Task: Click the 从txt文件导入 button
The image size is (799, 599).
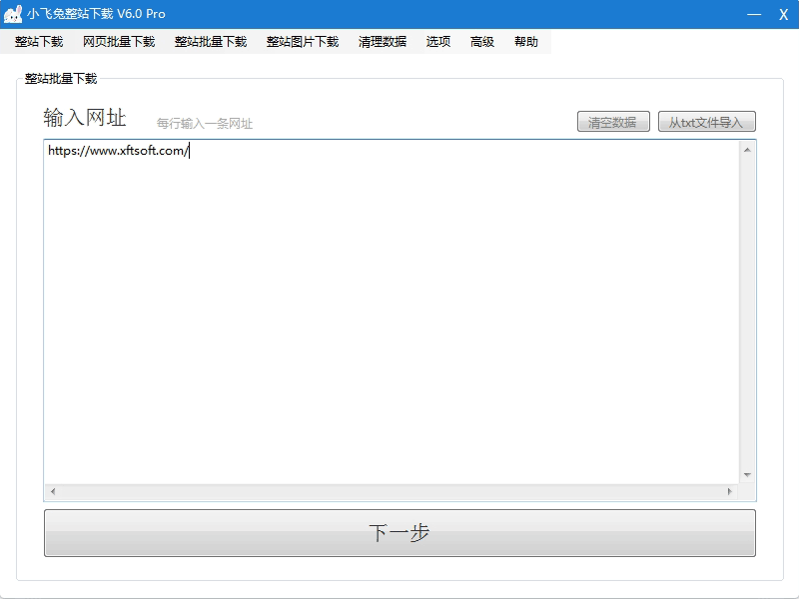Action: [x=706, y=122]
